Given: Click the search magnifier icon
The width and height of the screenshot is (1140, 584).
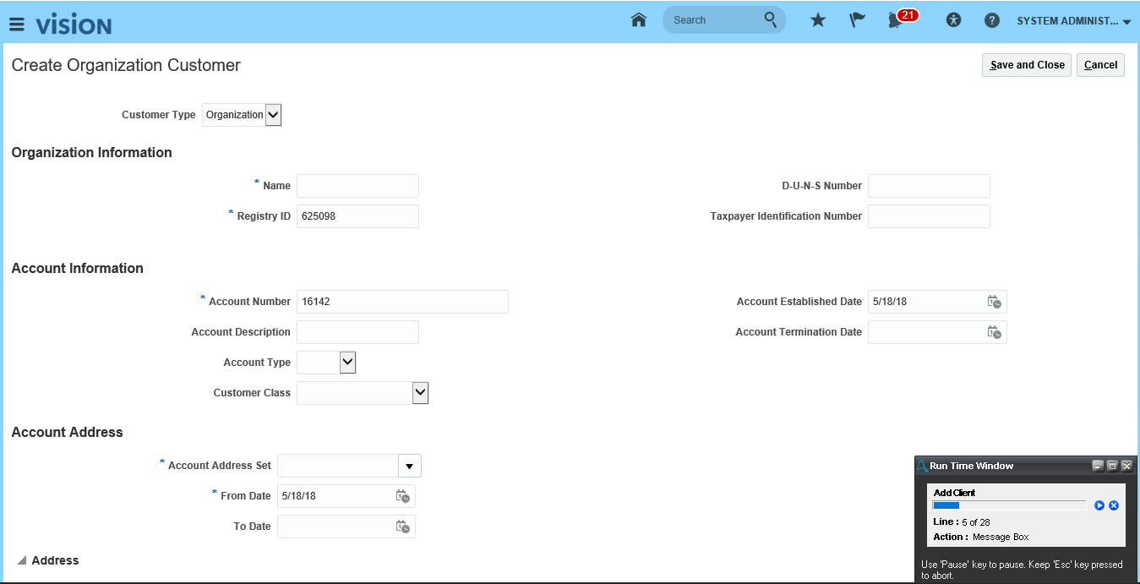Looking at the screenshot, I should [771, 19].
